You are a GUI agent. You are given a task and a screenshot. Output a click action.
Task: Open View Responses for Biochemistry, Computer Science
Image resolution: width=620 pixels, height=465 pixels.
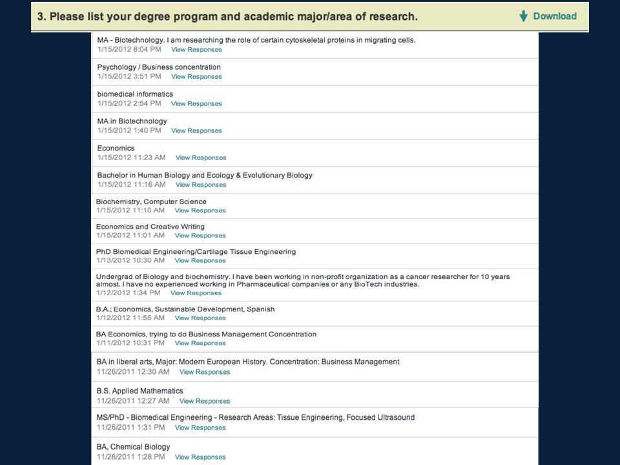coord(200,211)
